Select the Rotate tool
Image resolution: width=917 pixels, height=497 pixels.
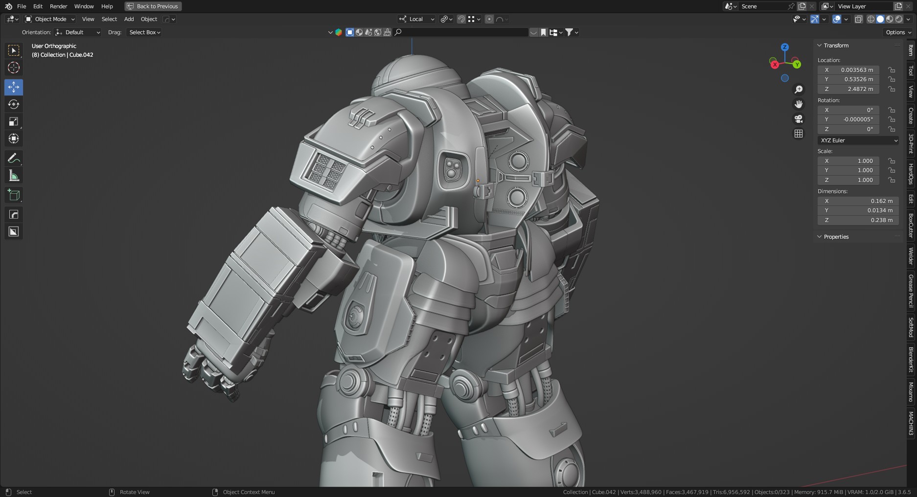pos(14,104)
